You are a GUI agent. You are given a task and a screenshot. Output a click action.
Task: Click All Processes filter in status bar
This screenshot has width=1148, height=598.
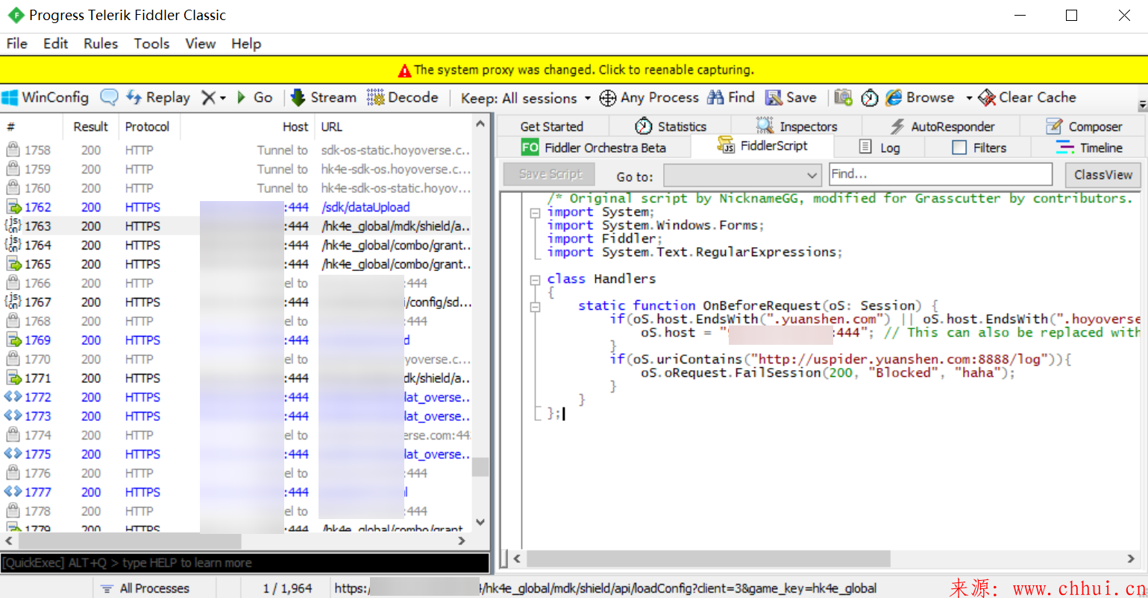pos(146,588)
